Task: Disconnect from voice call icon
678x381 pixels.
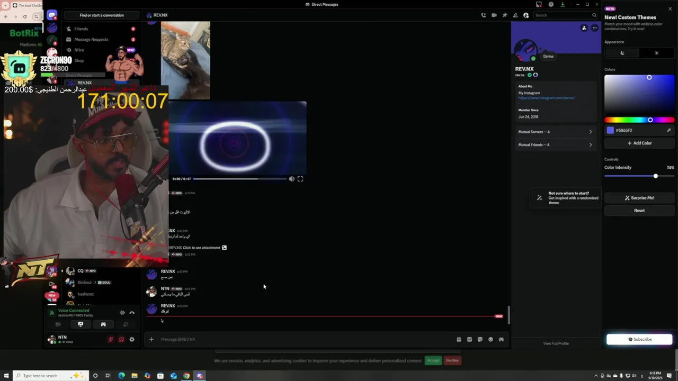Action: [x=132, y=313]
